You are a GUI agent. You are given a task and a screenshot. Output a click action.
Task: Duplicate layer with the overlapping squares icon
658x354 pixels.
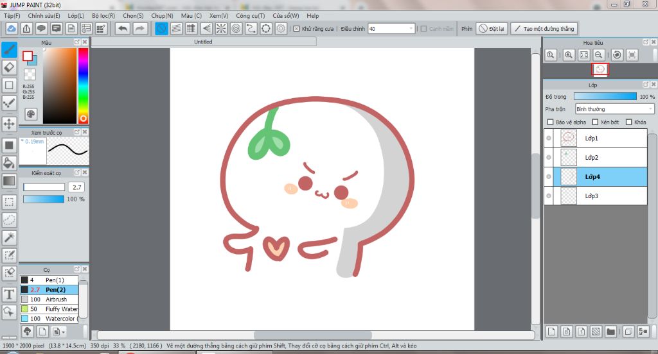pyautogui.click(x=628, y=332)
